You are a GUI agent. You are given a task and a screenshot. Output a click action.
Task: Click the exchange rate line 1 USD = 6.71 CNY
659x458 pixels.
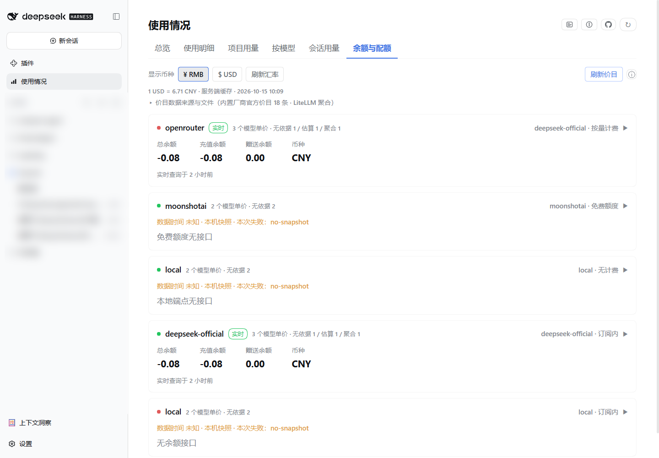point(173,92)
